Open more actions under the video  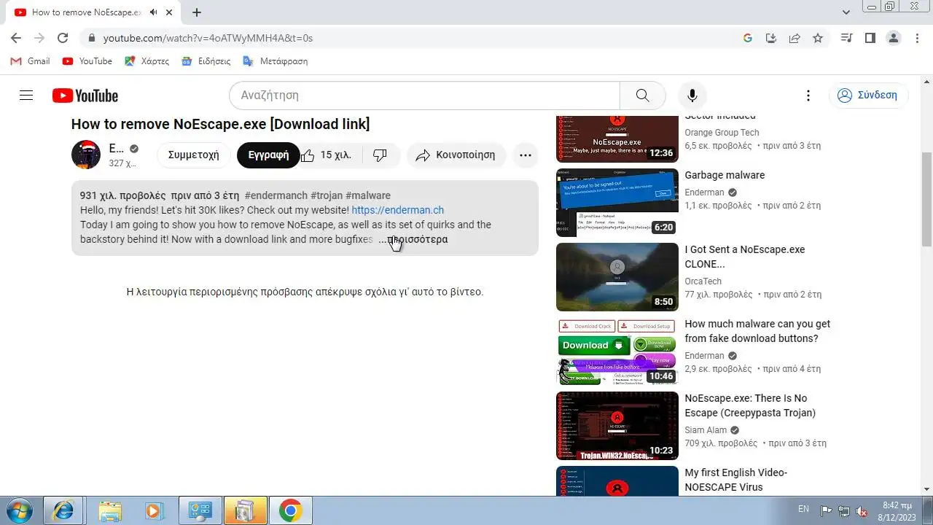(526, 155)
